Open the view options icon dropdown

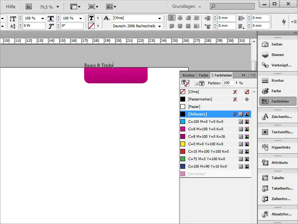(75, 7)
